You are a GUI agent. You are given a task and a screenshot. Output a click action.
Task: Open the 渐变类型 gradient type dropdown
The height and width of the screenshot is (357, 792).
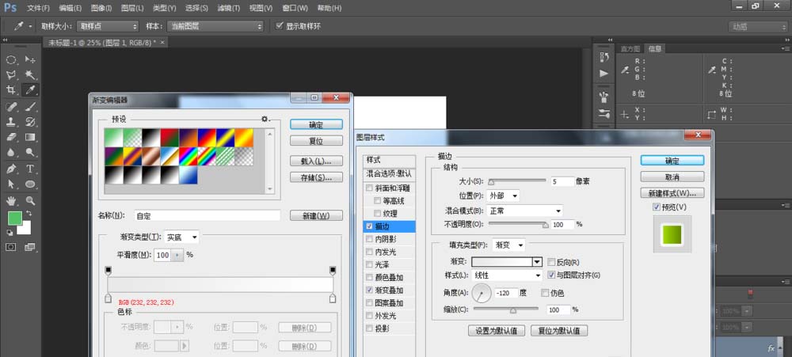click(182, 237)
